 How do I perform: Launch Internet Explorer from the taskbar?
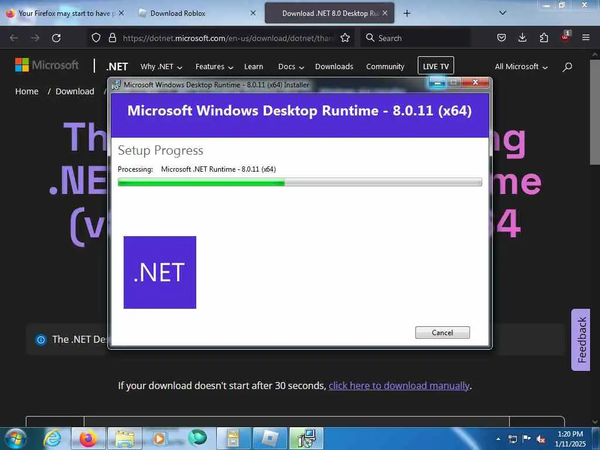[52, 438]
